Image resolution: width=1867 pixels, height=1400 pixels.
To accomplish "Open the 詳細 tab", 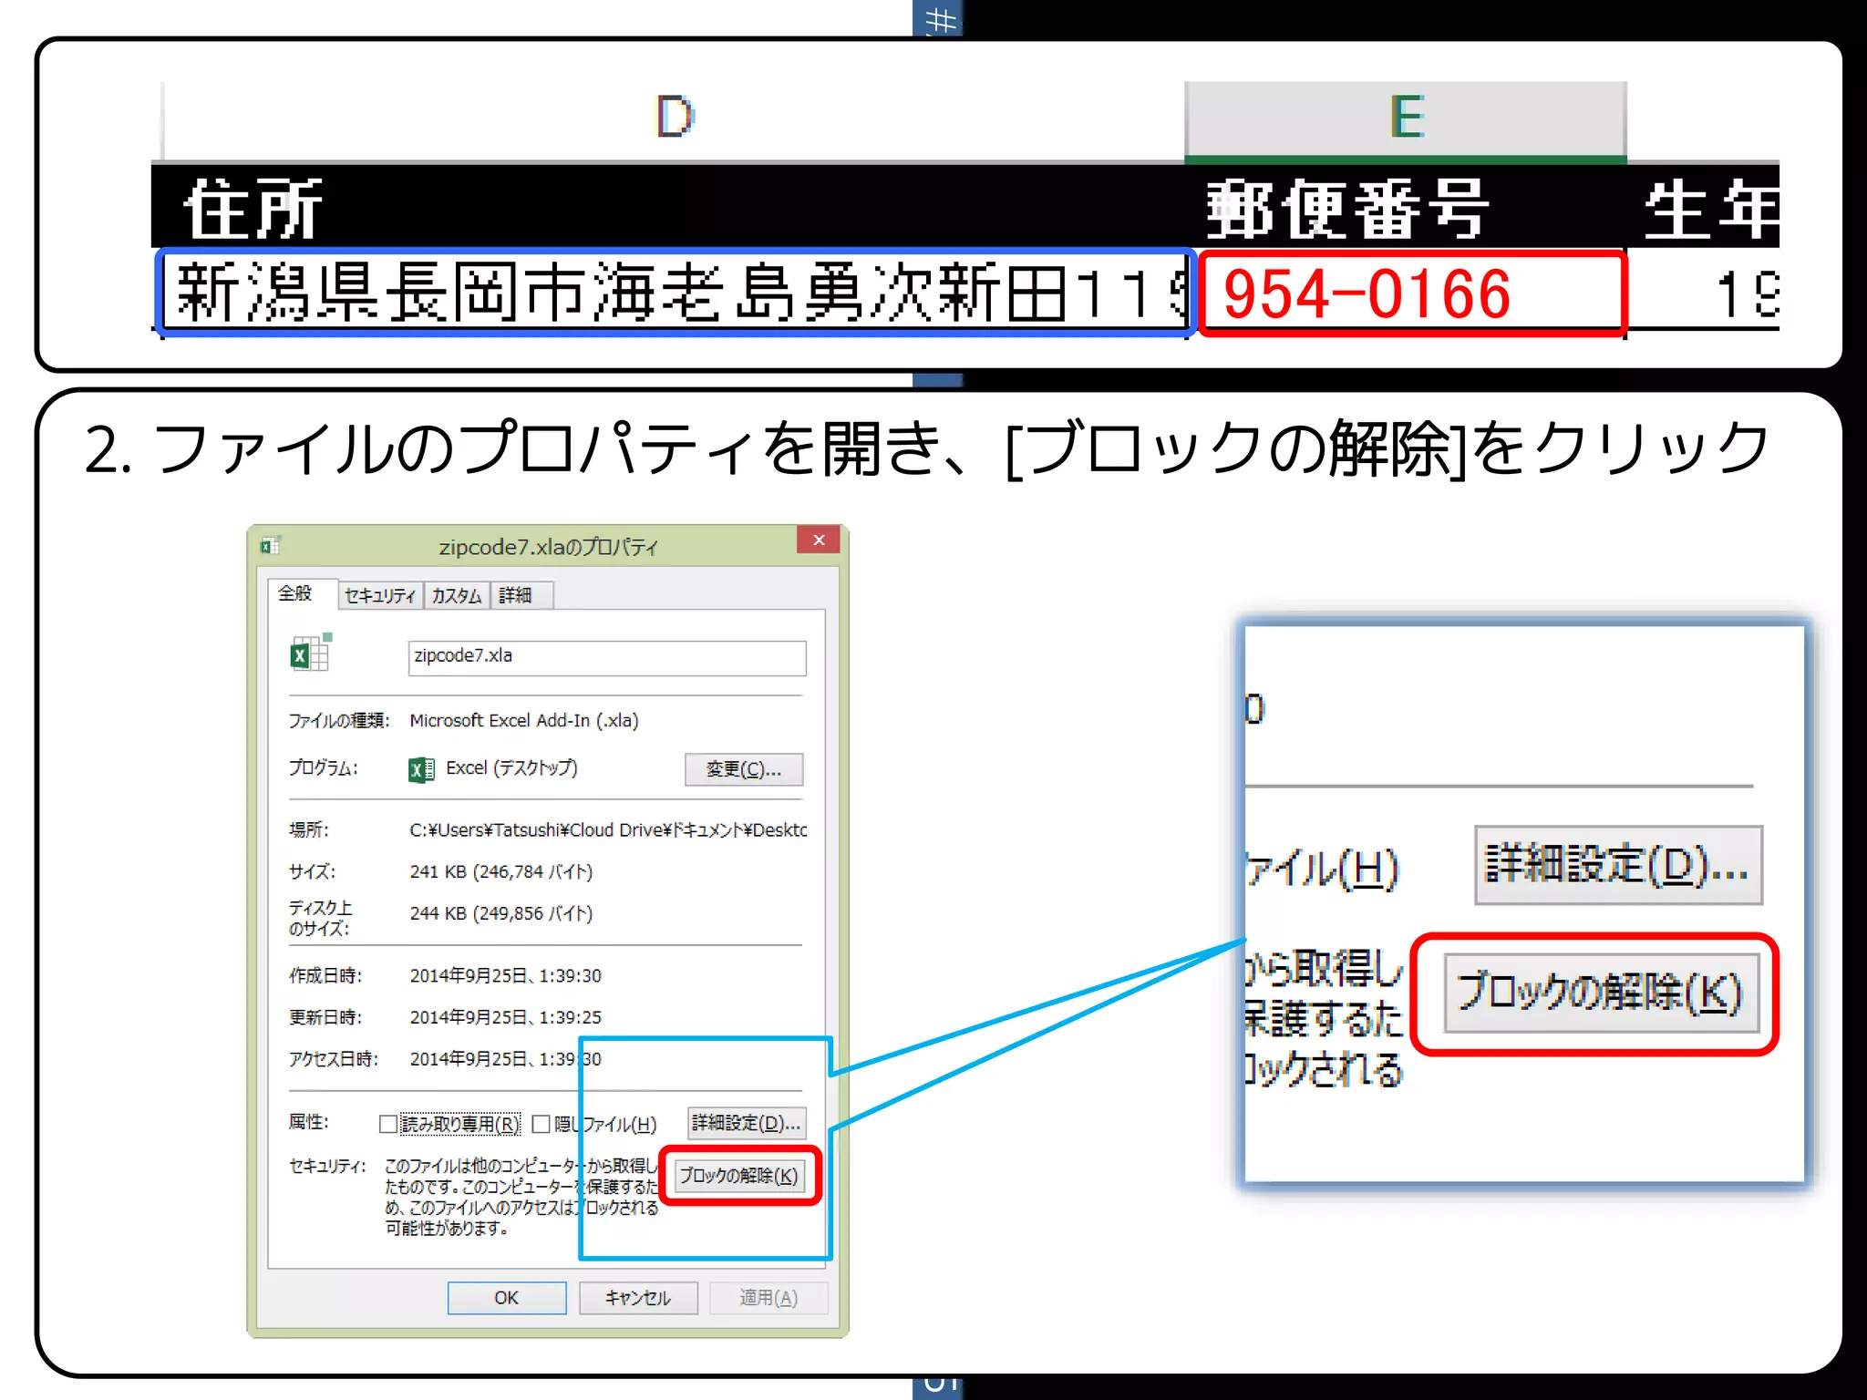I will pyautogui.click(x=520, y=595).
